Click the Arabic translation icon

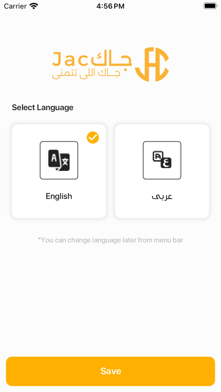click(162, 160)
